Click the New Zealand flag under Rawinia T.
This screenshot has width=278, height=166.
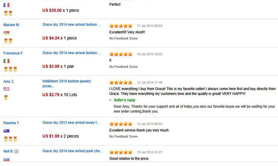pos(6,131)
